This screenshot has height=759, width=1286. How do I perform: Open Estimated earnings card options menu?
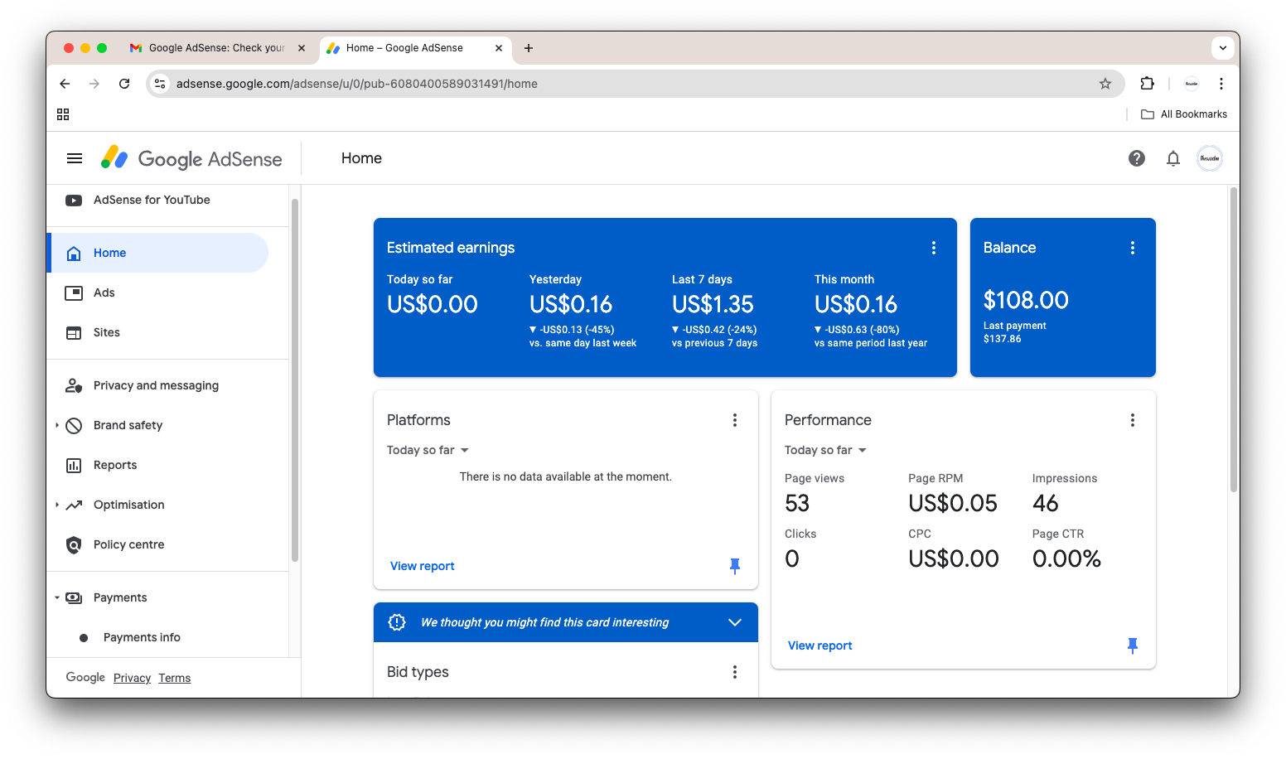tap(934, 248)
